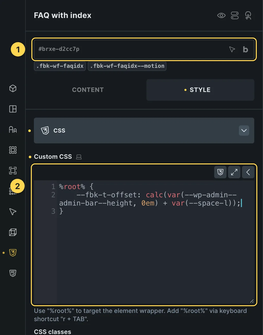Open the HTML5 attributes icon in sidebar
Image resolution: width=263 pixels, height=335 pixels.
coord(13,273)
